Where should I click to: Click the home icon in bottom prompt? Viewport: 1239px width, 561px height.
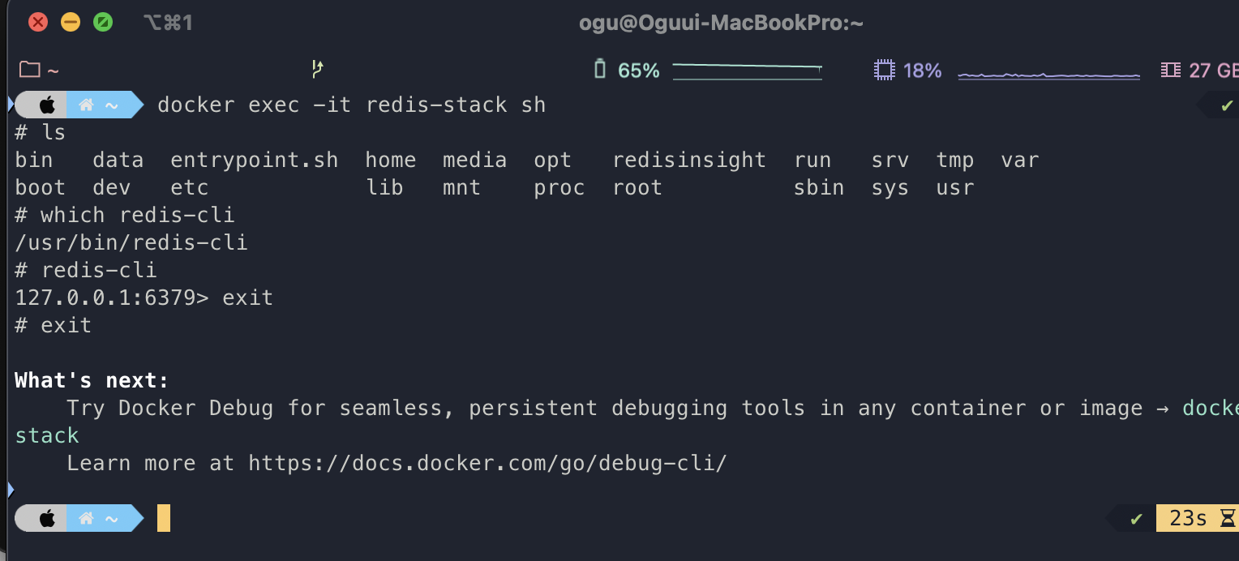86,518
